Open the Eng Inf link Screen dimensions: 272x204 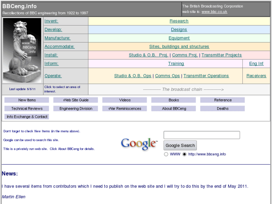click(x=256, y=64)
